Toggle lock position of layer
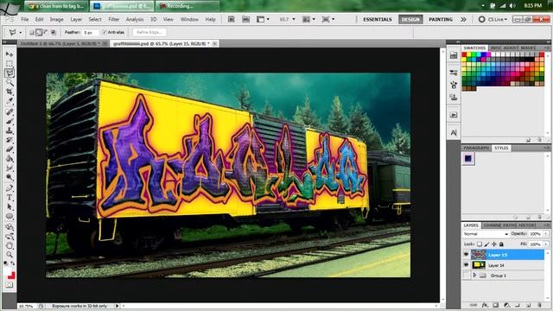Screen dimensions: 553x311 click(x=494, y=244)
